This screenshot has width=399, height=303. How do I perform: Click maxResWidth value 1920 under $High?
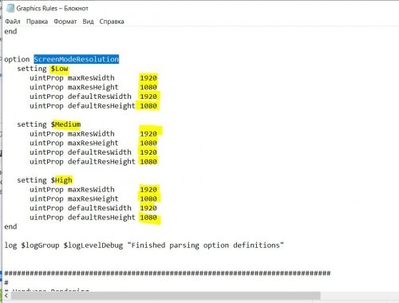(x=148, y=190)
